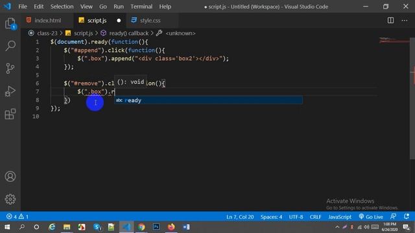
Task: Open the Run menu
Action: [x=119, y=6]
